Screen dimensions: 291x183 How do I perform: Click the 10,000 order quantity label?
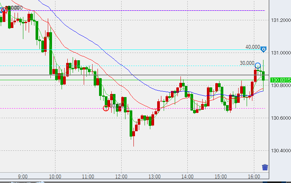[x=116, y=105]
